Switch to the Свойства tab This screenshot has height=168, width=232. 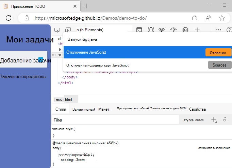(197, 109)
